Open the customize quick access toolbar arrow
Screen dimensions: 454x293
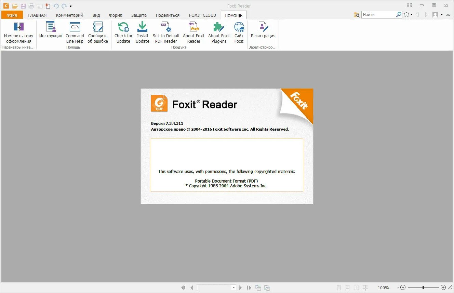70,6
